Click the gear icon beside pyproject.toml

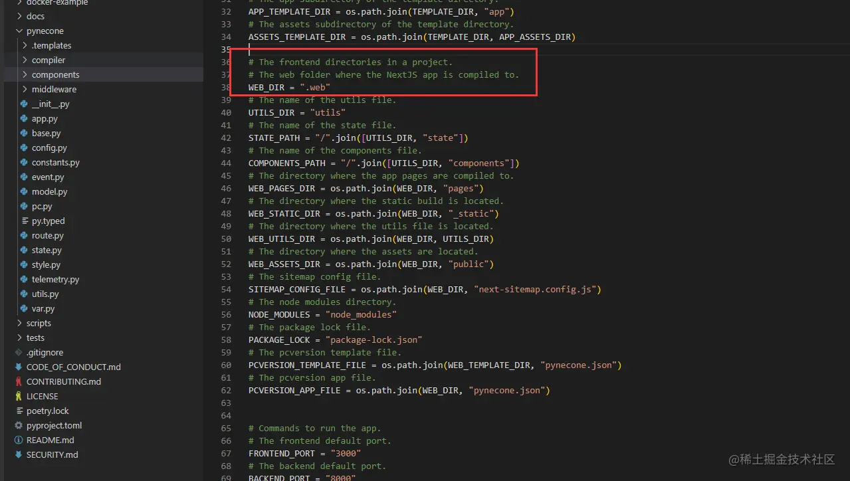click(19, 426)
